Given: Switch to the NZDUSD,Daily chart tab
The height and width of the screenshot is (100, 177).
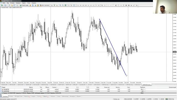Looking at the screenshot, I should tap(45, 85).
